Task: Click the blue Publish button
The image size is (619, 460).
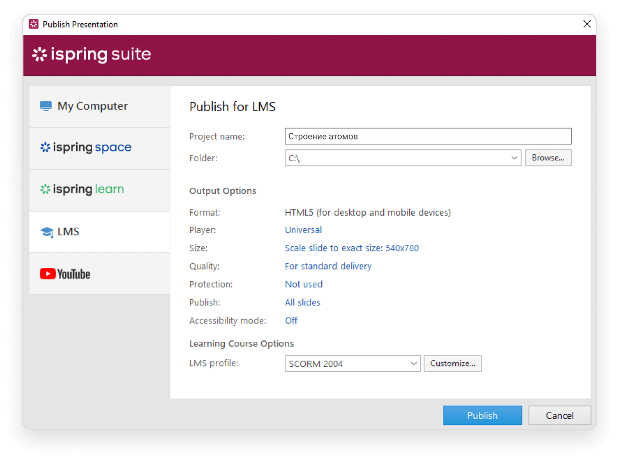Action: point(482,416)
